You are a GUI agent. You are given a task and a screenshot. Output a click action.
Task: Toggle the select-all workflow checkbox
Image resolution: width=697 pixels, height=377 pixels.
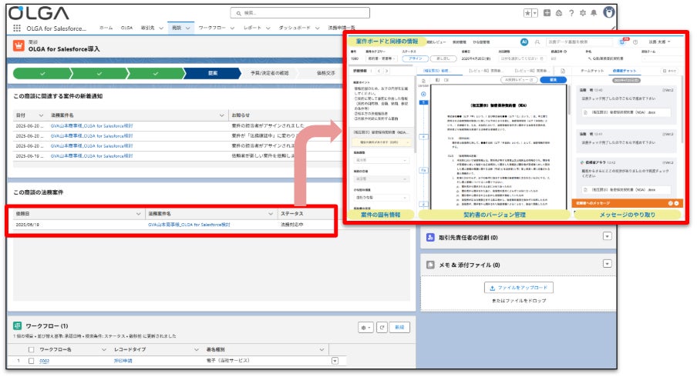(x=31, y=349)
